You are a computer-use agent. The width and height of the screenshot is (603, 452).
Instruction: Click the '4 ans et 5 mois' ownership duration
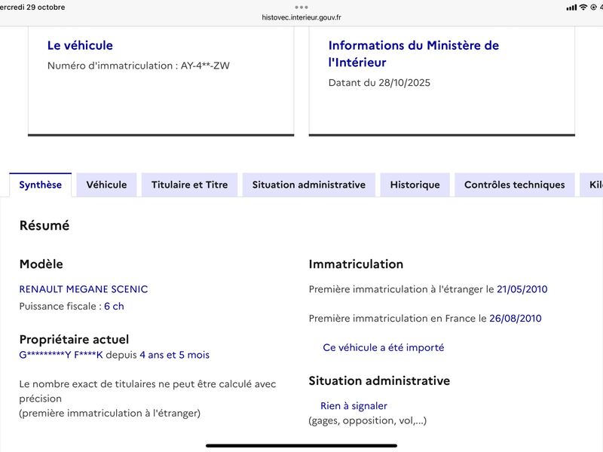point(174,355)
